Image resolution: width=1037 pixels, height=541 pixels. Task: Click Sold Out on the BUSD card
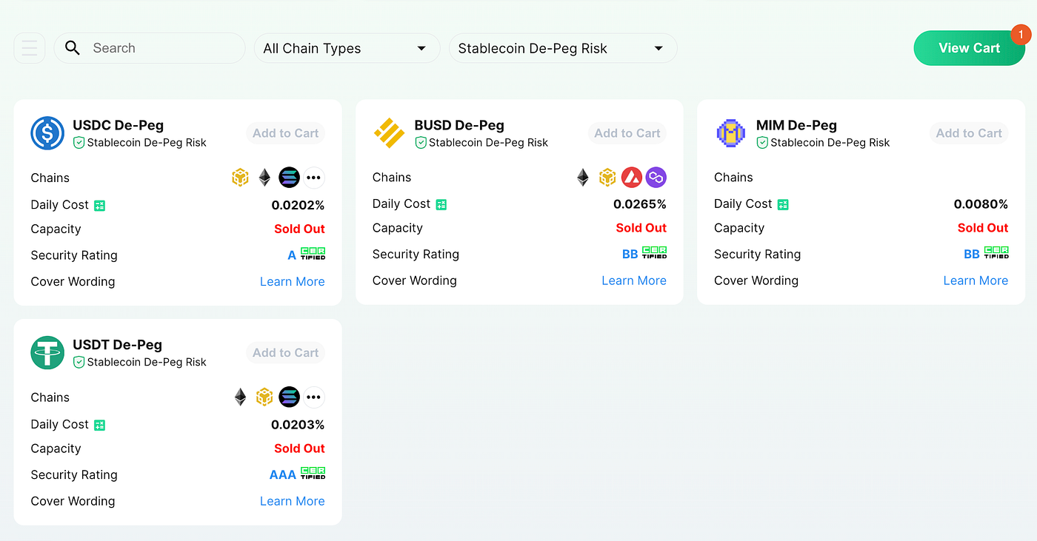[641, 228]
